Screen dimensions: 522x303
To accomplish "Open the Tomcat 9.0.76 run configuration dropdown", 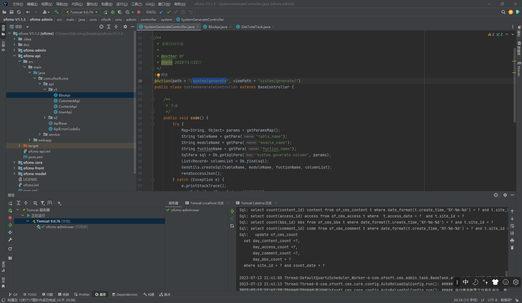I will coord(81,12).
